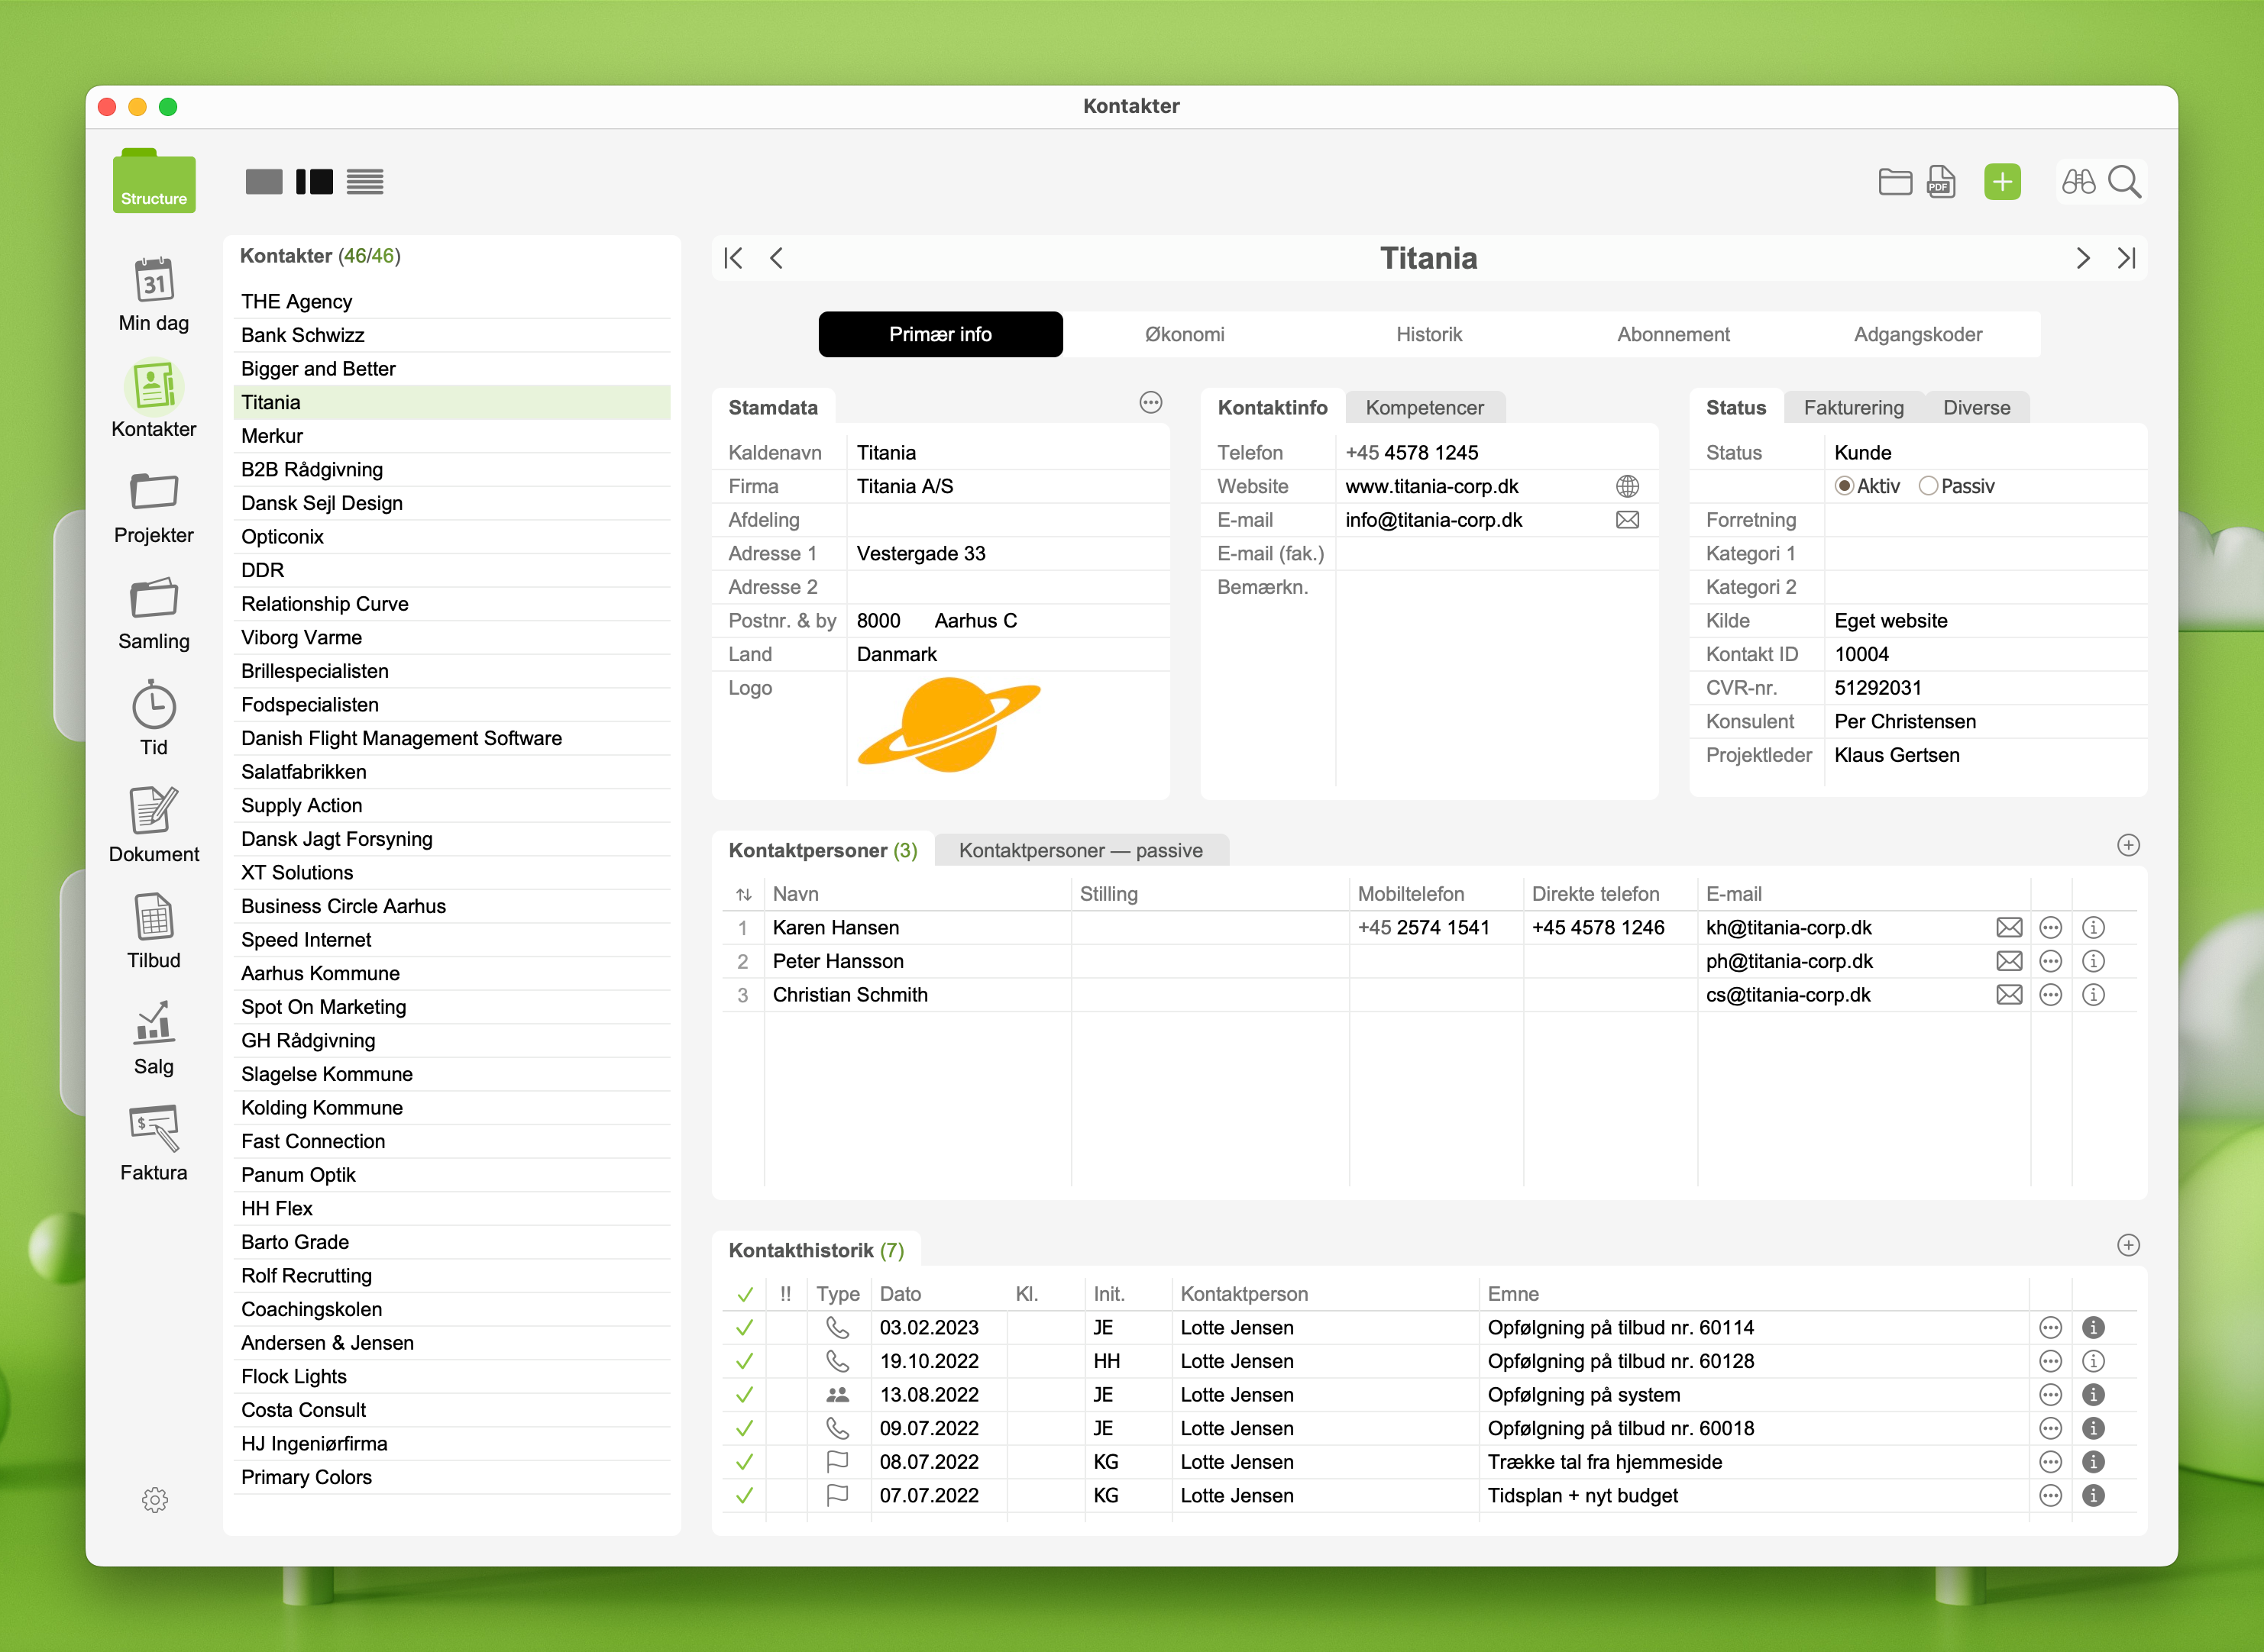The height and width of the screenshot is (1652, 2264).
Task: Click the Adresse 2 input field
Action: coord(1005,587)
